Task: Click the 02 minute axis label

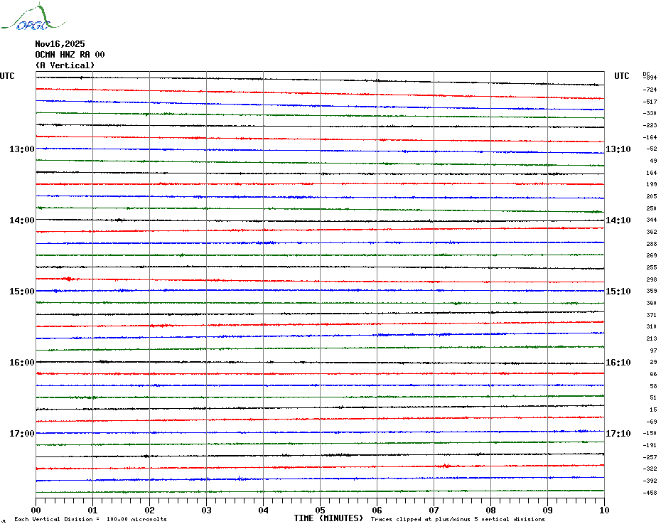Action: coord(150,510)
